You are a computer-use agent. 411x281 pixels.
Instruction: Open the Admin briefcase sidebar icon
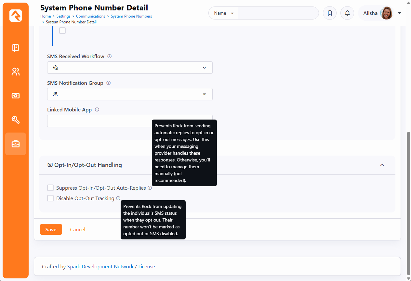coord(16,144)
